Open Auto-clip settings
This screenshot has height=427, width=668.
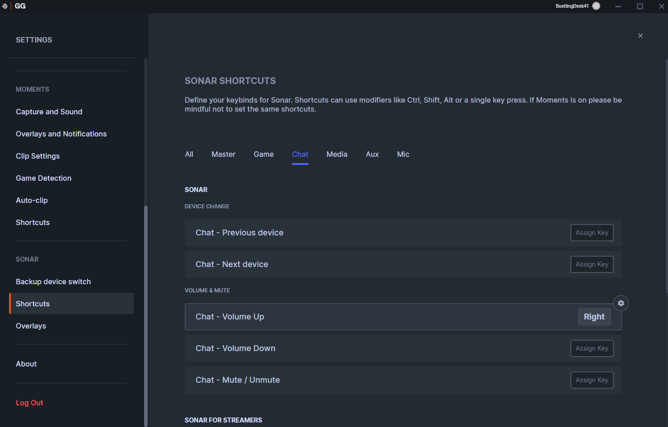click(32, 200)
